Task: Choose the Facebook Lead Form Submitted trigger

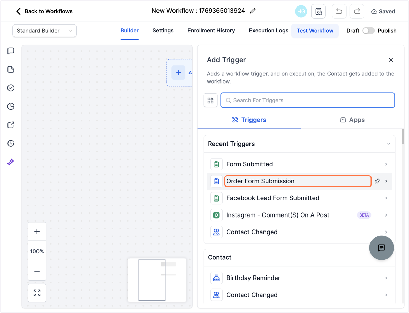Action: click(x=300, y=198)
